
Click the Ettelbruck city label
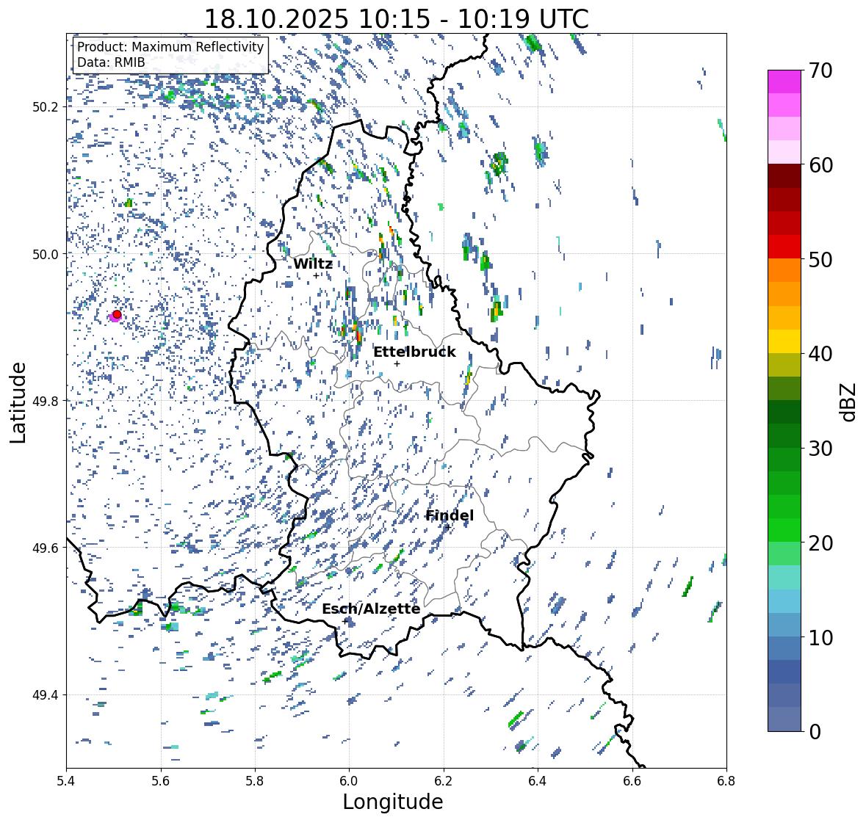(x=415, y=352)
